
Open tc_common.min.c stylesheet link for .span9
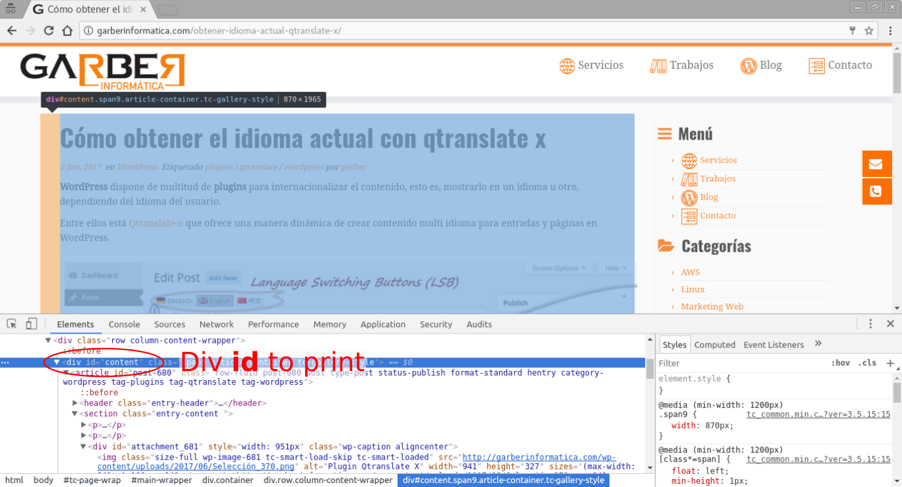(x=818, y=415)
